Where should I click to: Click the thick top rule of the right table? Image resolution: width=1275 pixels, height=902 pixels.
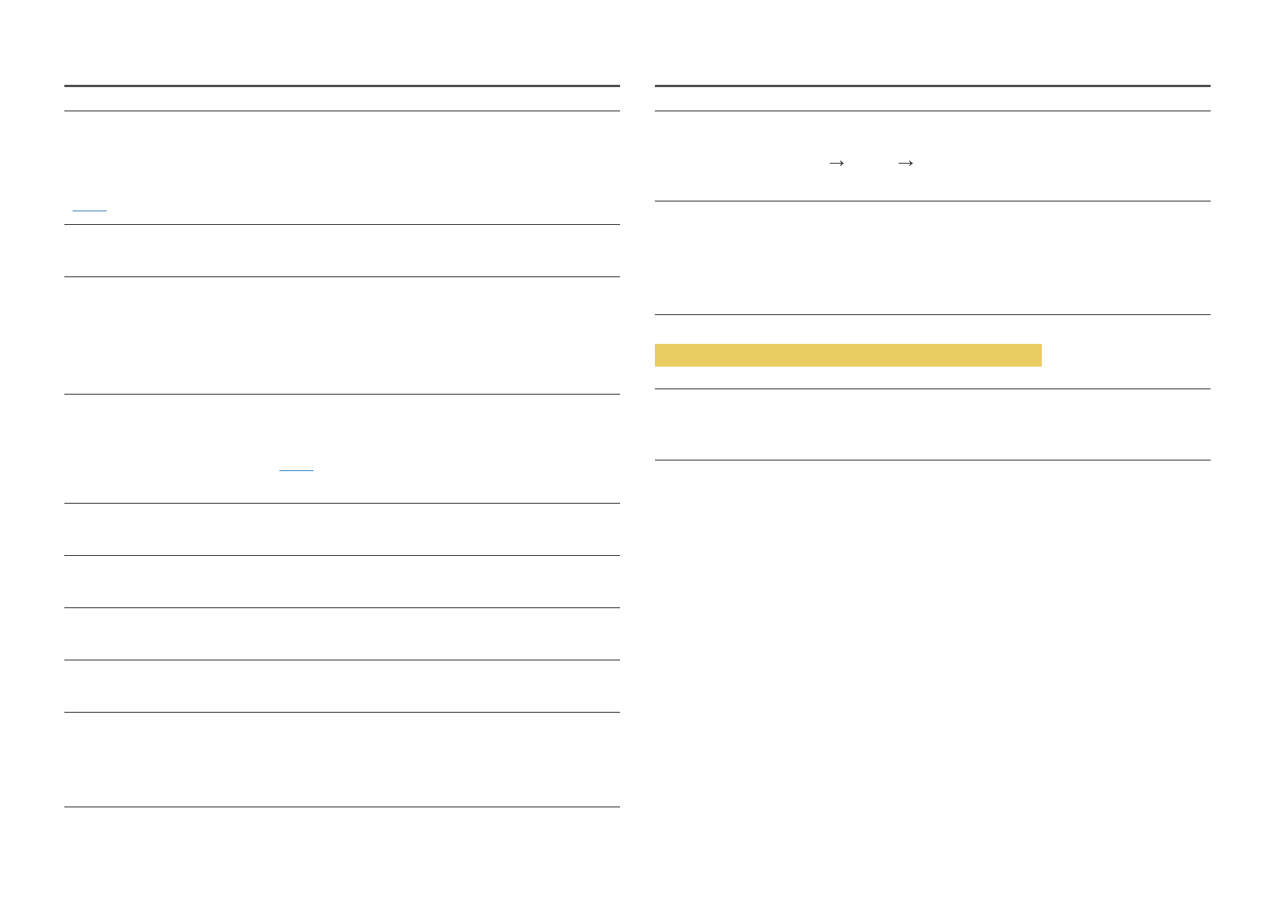pyautogui.click(x=932, y=86)
